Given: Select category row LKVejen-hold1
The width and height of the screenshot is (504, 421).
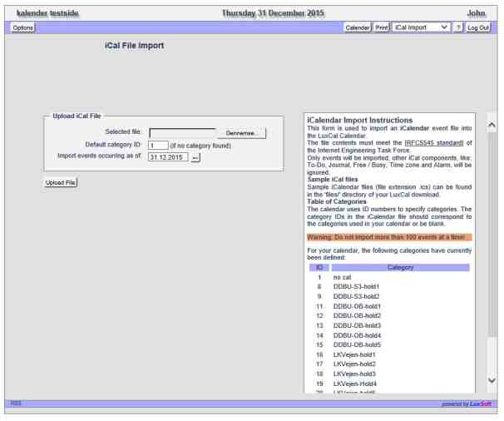Looking at the screenshot, I should pyautogui.click(x=389, y=354).
